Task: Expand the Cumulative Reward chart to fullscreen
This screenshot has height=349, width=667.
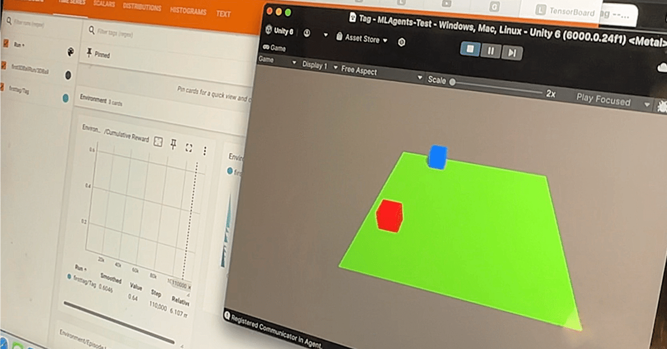Action: click(x=189, y=146)
